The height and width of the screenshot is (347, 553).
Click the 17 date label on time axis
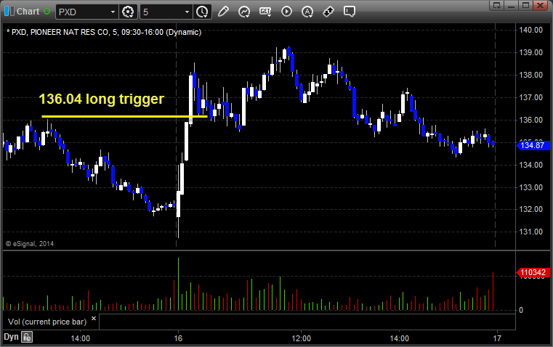click(497, 338)
